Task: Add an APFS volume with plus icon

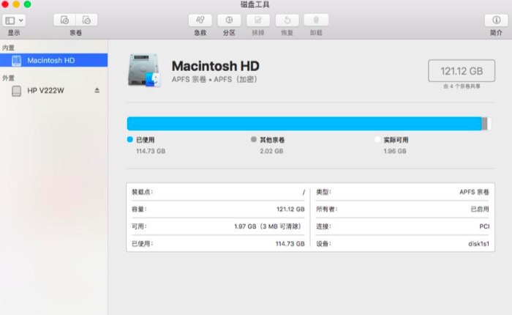Action: pos(64,21)
